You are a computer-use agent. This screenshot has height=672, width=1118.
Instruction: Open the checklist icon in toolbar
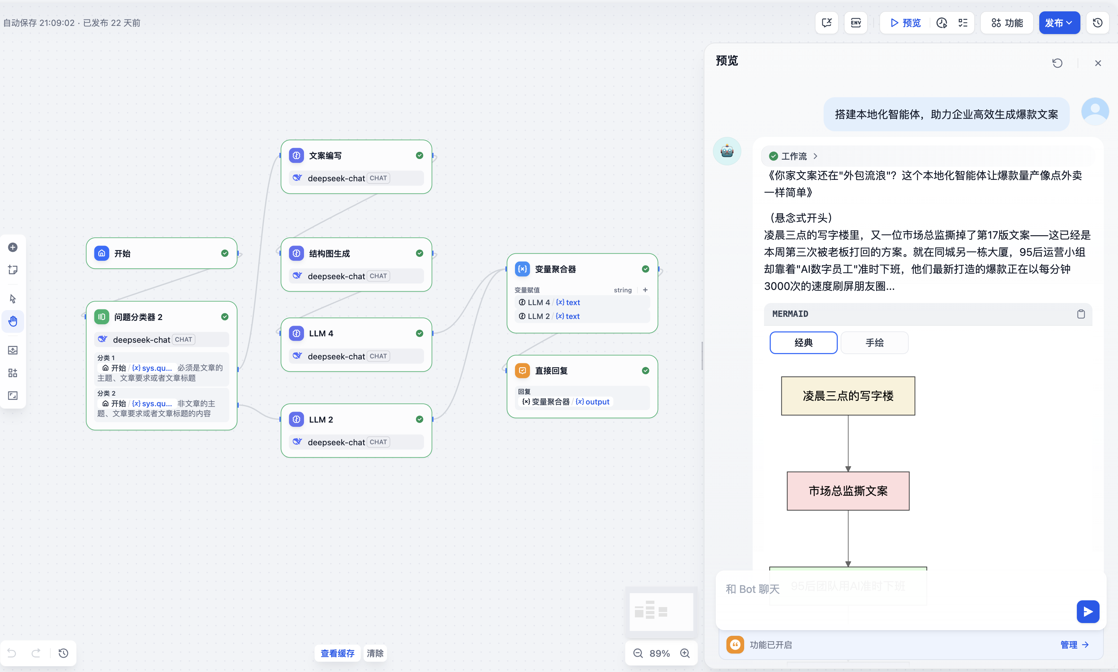pos(963,23)
